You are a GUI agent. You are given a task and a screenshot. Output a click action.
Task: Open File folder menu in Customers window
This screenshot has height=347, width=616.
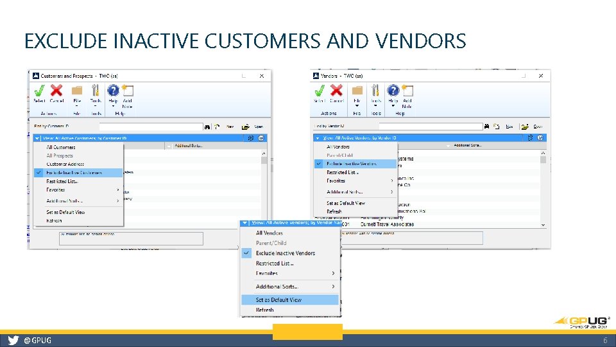[x=77, y=91]
